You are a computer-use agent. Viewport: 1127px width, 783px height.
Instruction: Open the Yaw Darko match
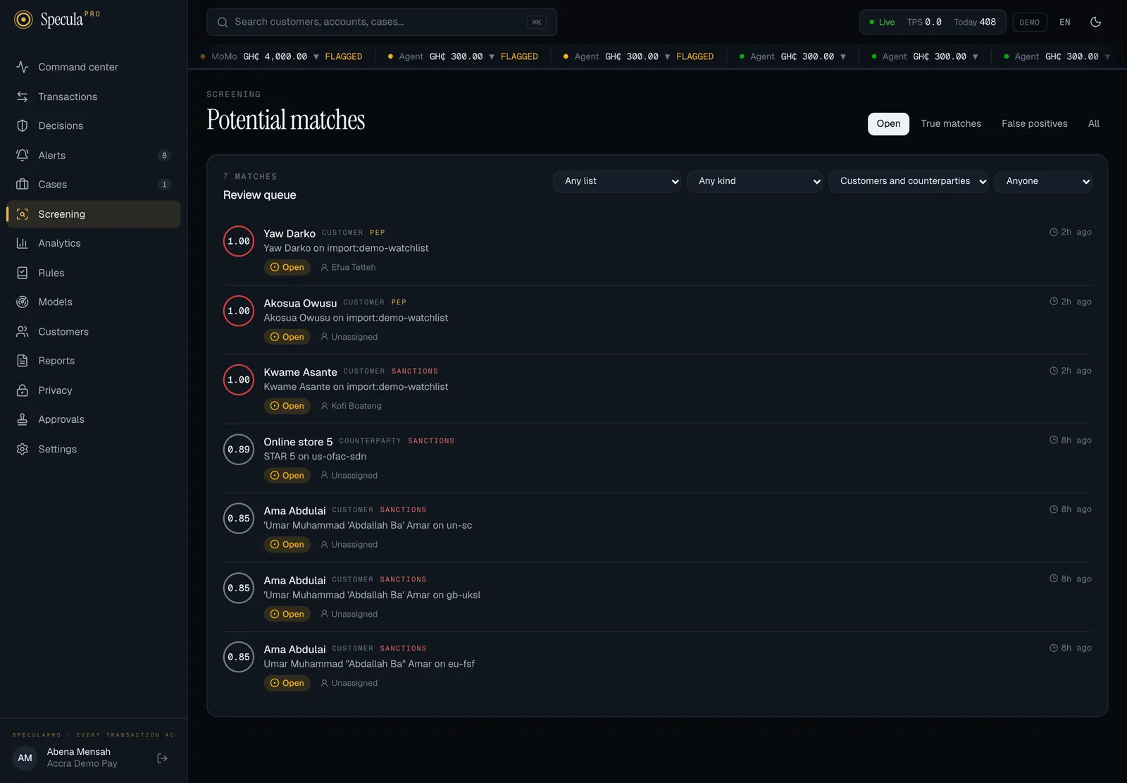[x=657, y=250]
